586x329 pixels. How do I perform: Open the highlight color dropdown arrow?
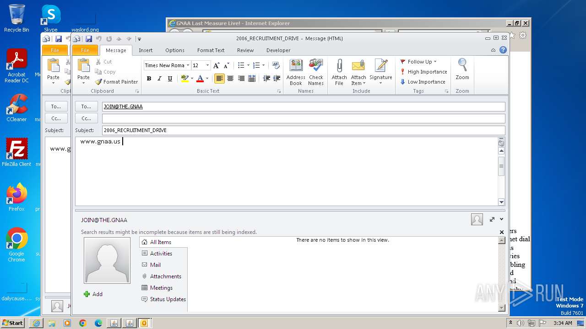pos(192,79)
